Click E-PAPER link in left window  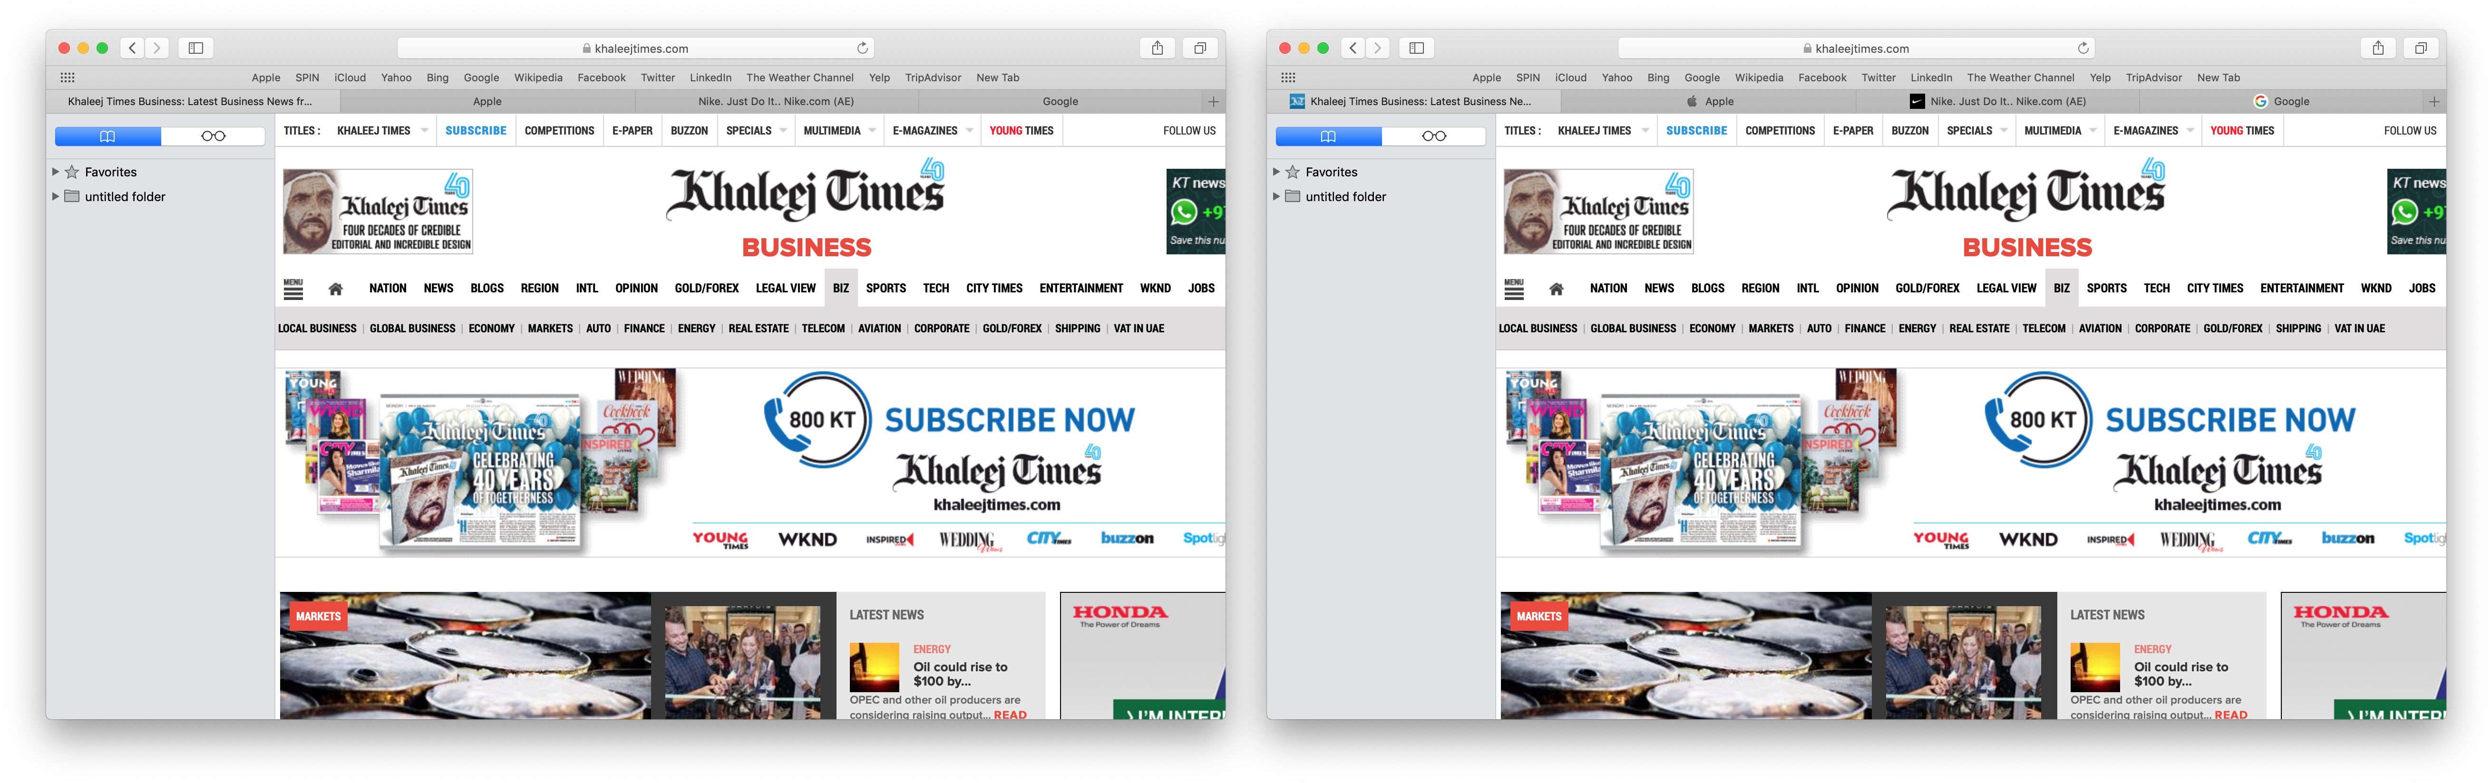632,130
